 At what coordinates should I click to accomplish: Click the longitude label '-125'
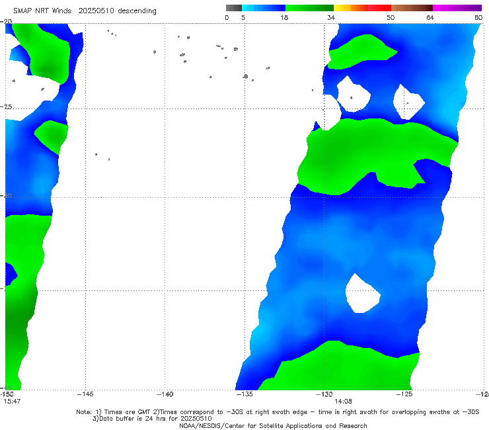click(404, 394)
